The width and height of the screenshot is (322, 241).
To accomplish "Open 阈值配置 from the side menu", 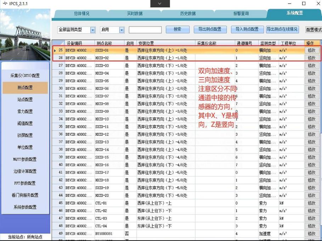I will (25, 123).
